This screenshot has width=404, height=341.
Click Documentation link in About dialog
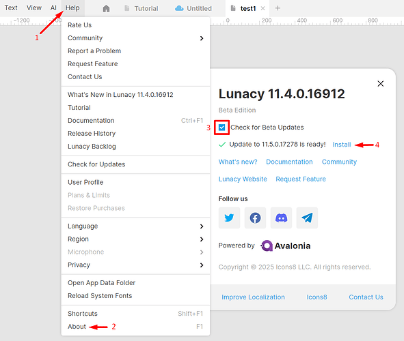click(x=289, y=162)
